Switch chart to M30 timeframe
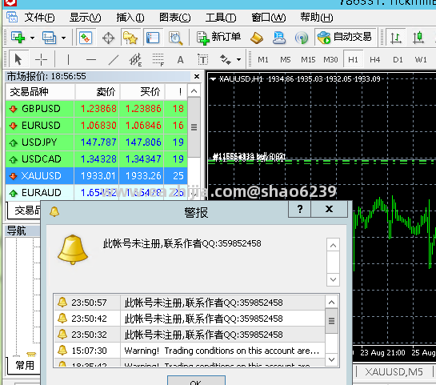The height and width of the screenshot is (385, 436). point(330,59)
